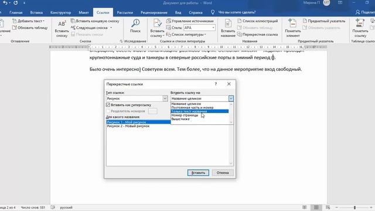Click Insert Endnote (Вставить концевую сноску)
Image resolution: width=375 pixels, height=211 pixels.
95,21
